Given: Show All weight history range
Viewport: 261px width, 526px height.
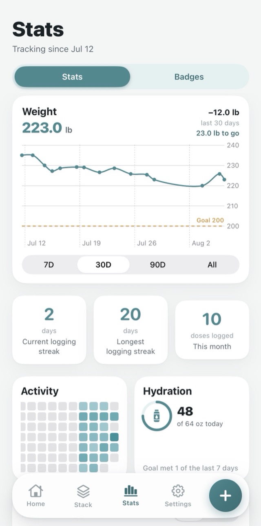Looking at the screenshot, I should (212, 265).
